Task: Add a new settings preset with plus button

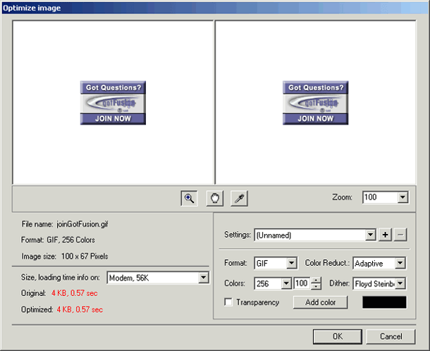Action: click(385, 235)
